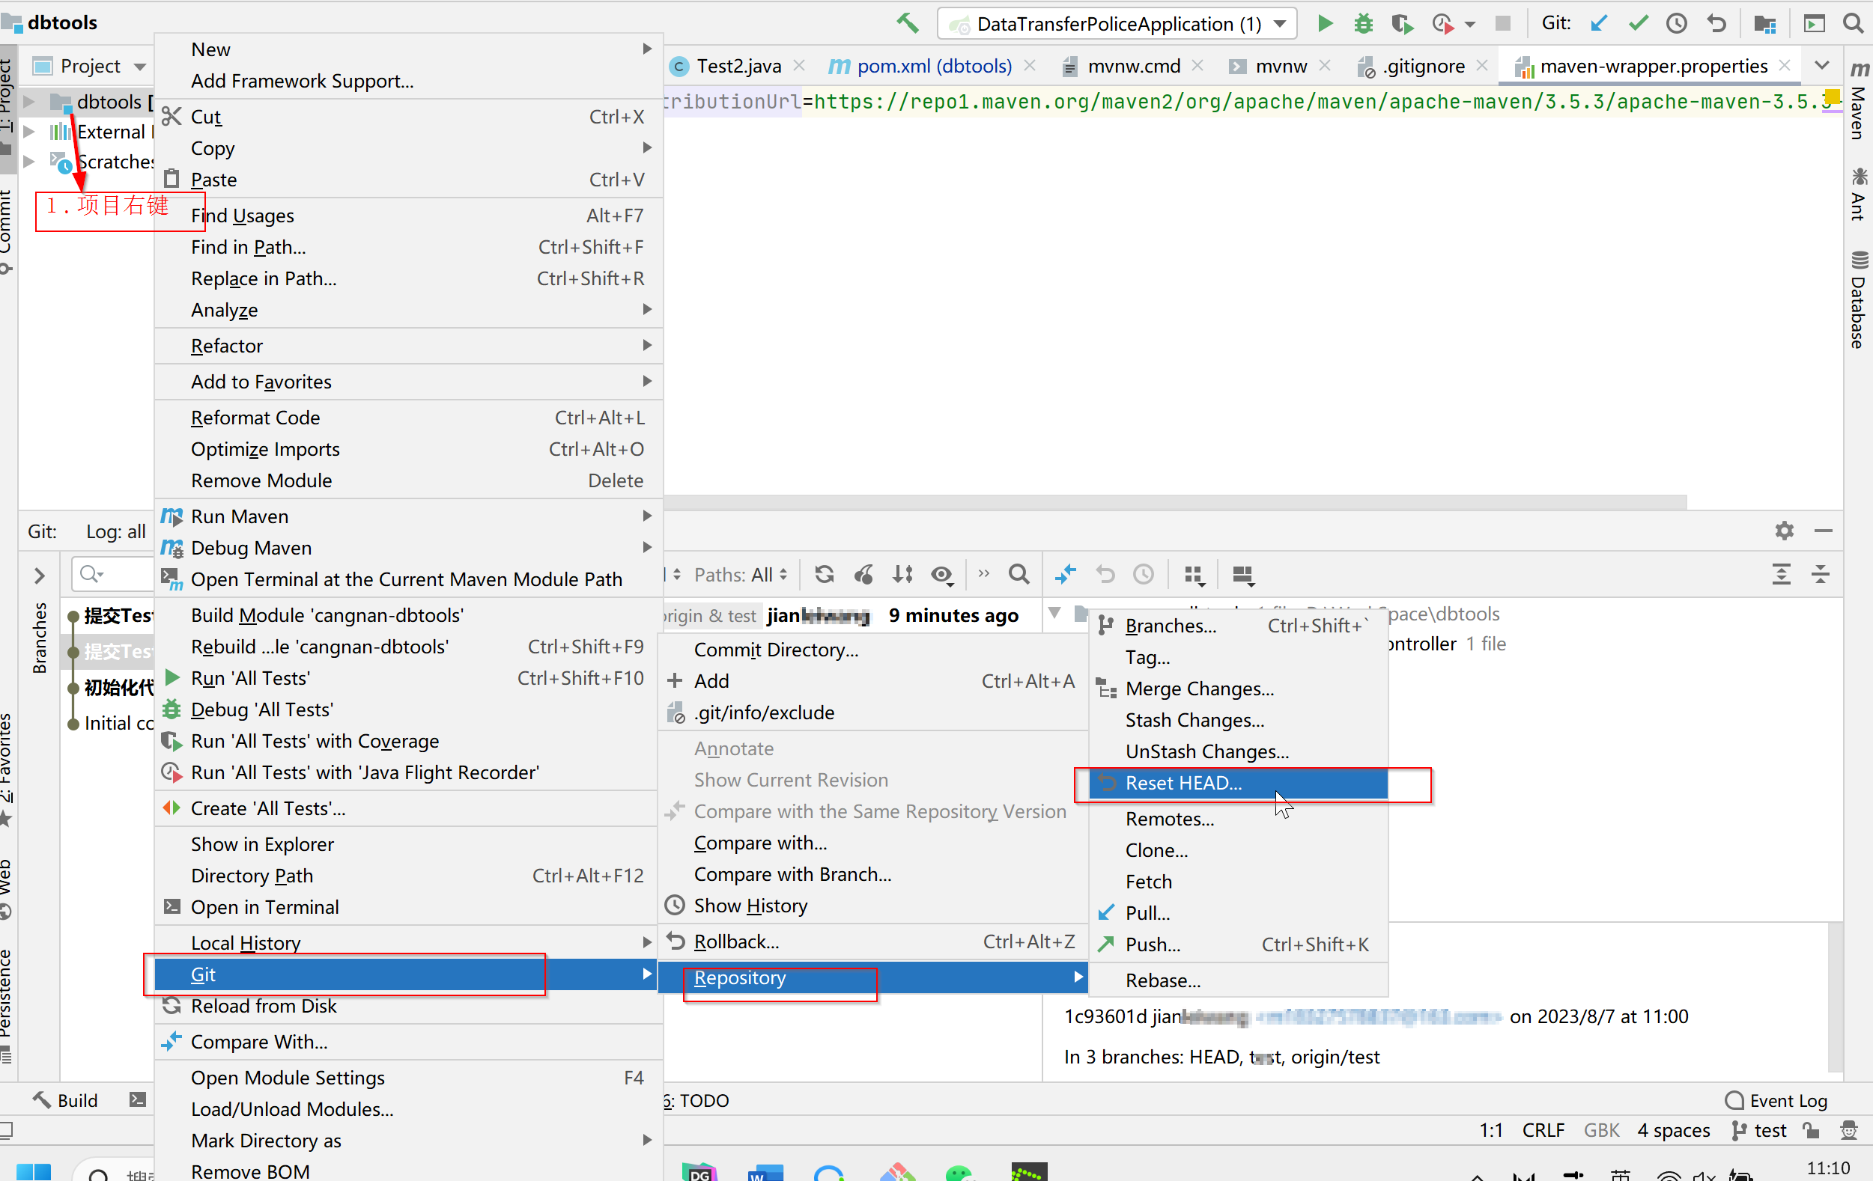Screen dimensions: 1873x1181
Task: Select Reset HEAD... in Repository submenu
Action: click(x=1183, y=783)
